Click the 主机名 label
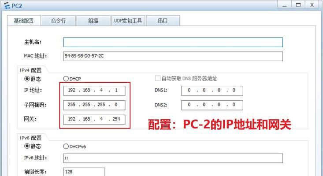Viewport: 323px width, 176px height. [33, 42]
